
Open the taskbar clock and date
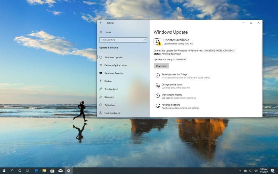click(x=264, y=171)
